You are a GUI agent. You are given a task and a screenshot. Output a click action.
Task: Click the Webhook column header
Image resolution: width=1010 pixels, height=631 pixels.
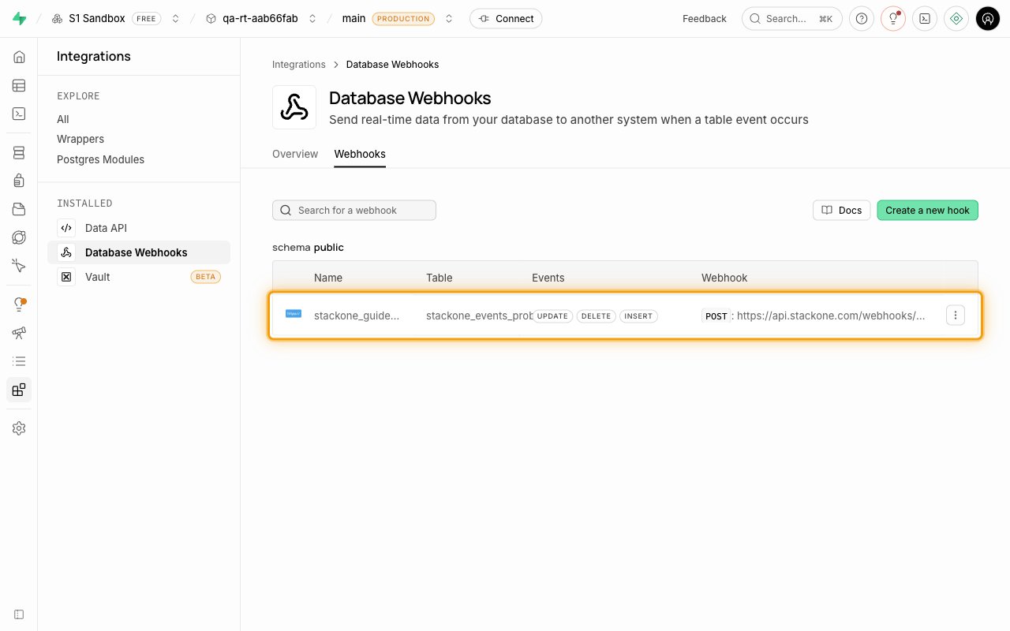point(724,278)
